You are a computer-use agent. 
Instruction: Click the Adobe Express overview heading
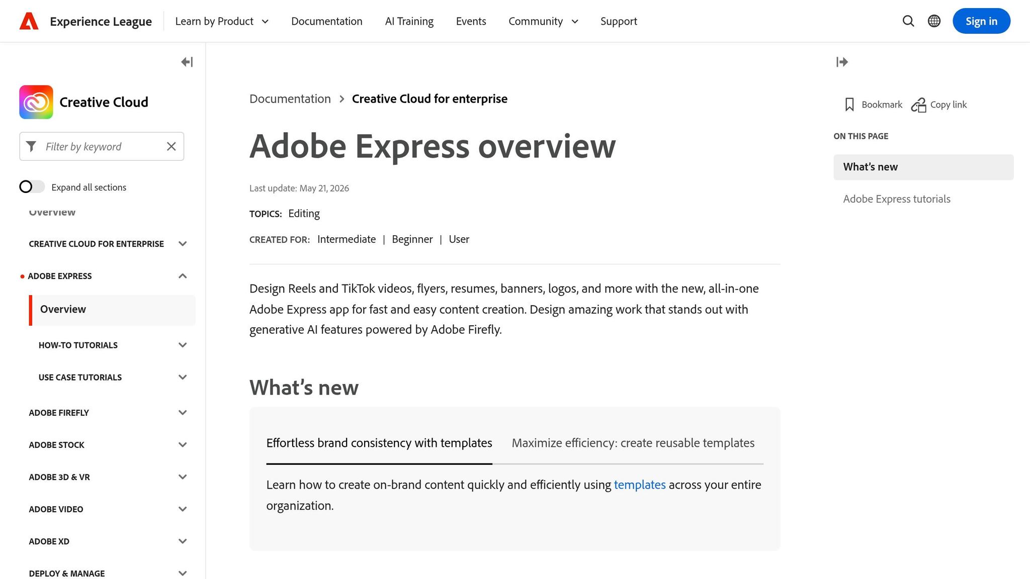coord(433,146)
